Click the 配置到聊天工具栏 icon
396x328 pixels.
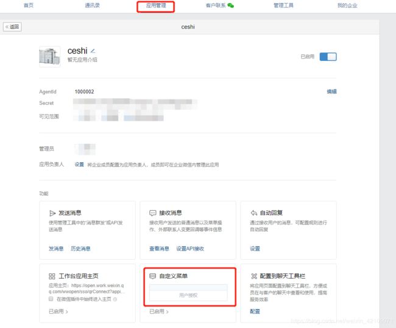pyautogui.click(x=254, y=276)
